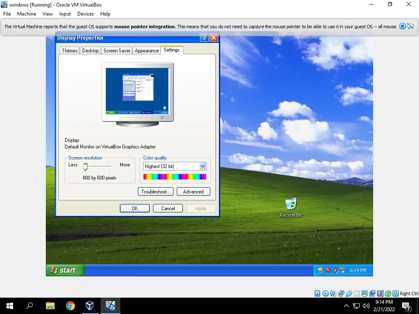Click the hard disk activity status icon
Viewport: 419px width, 314px height.
click(x=317, y=294)
